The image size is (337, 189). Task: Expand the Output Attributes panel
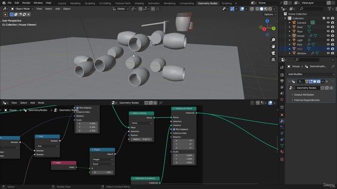[304, 94]
